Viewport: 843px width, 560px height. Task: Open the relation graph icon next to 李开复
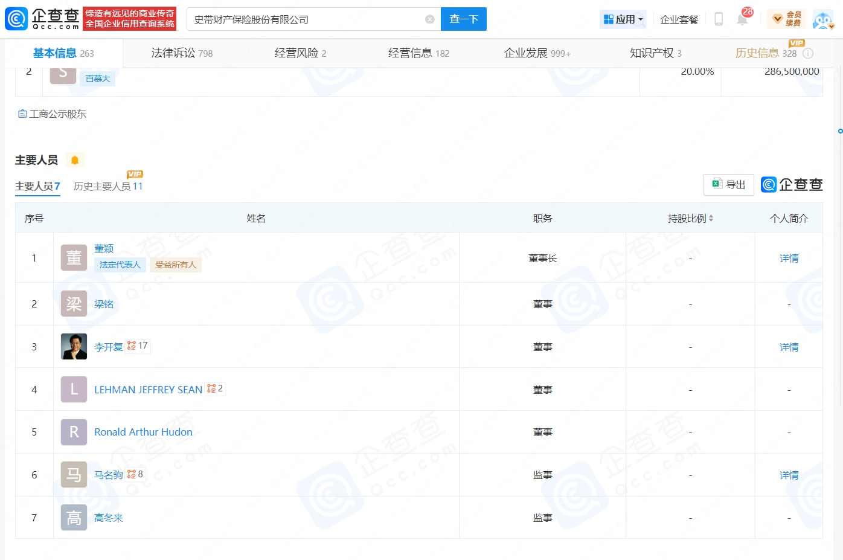coord(132,346)
